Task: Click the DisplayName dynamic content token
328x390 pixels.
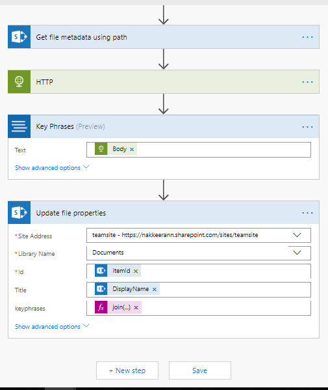Action: click(x=127, y=289)
